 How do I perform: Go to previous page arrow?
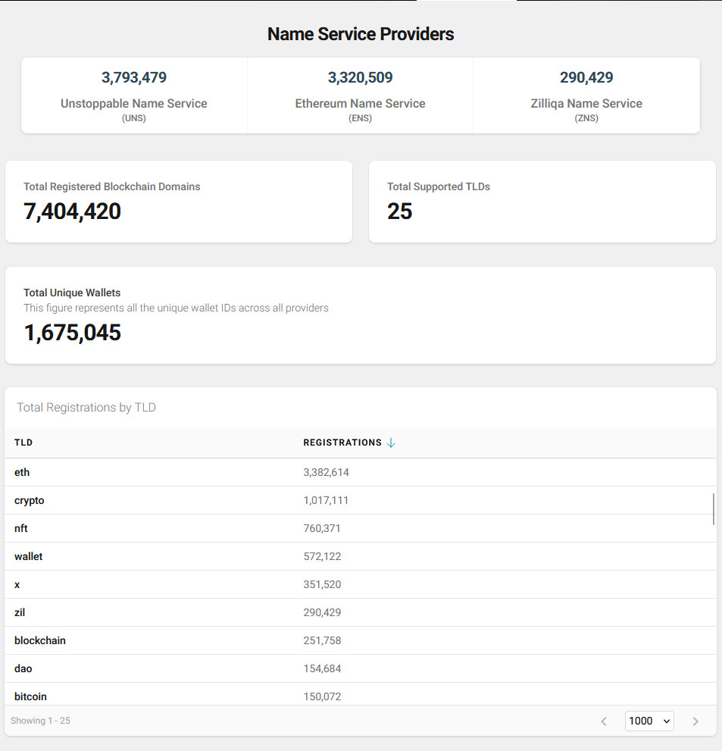tap(604, 721)
